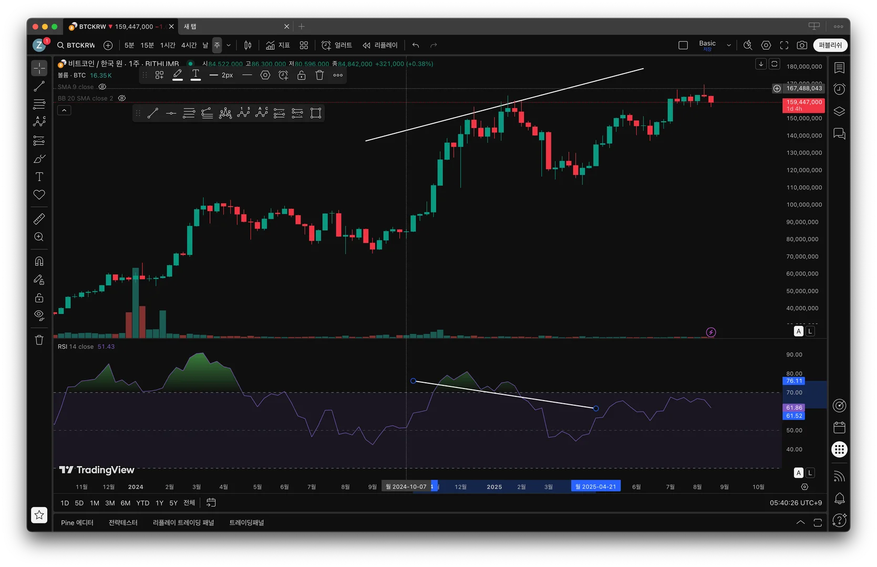Viewport: 877px width, 567px height.
Task: Open chart settings hexagon icon in top bar
Action: click(x=766, y=45)
